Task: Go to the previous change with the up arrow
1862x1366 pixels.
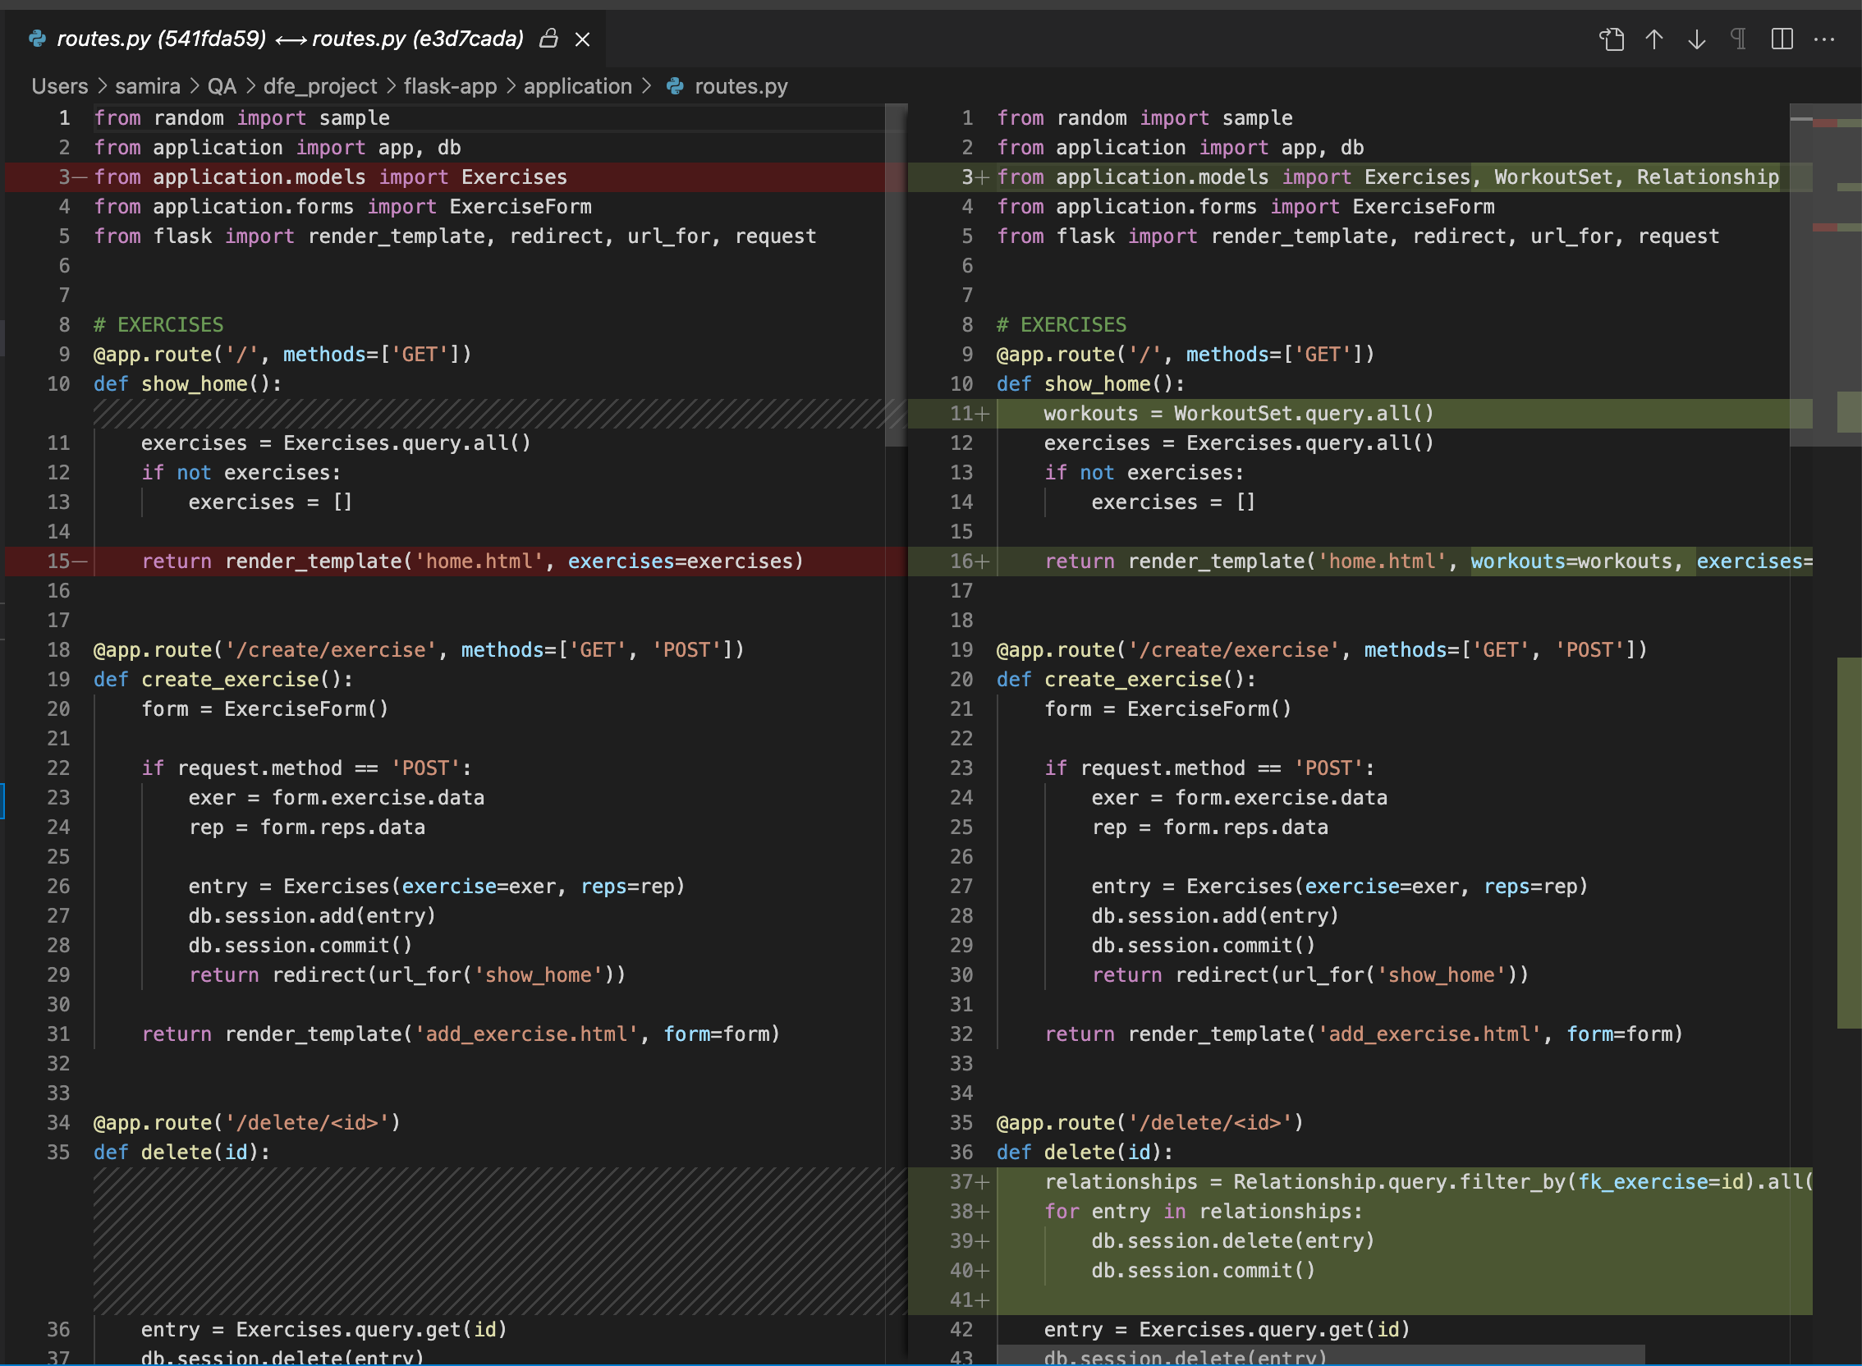Action: (x=1654, y=39)
